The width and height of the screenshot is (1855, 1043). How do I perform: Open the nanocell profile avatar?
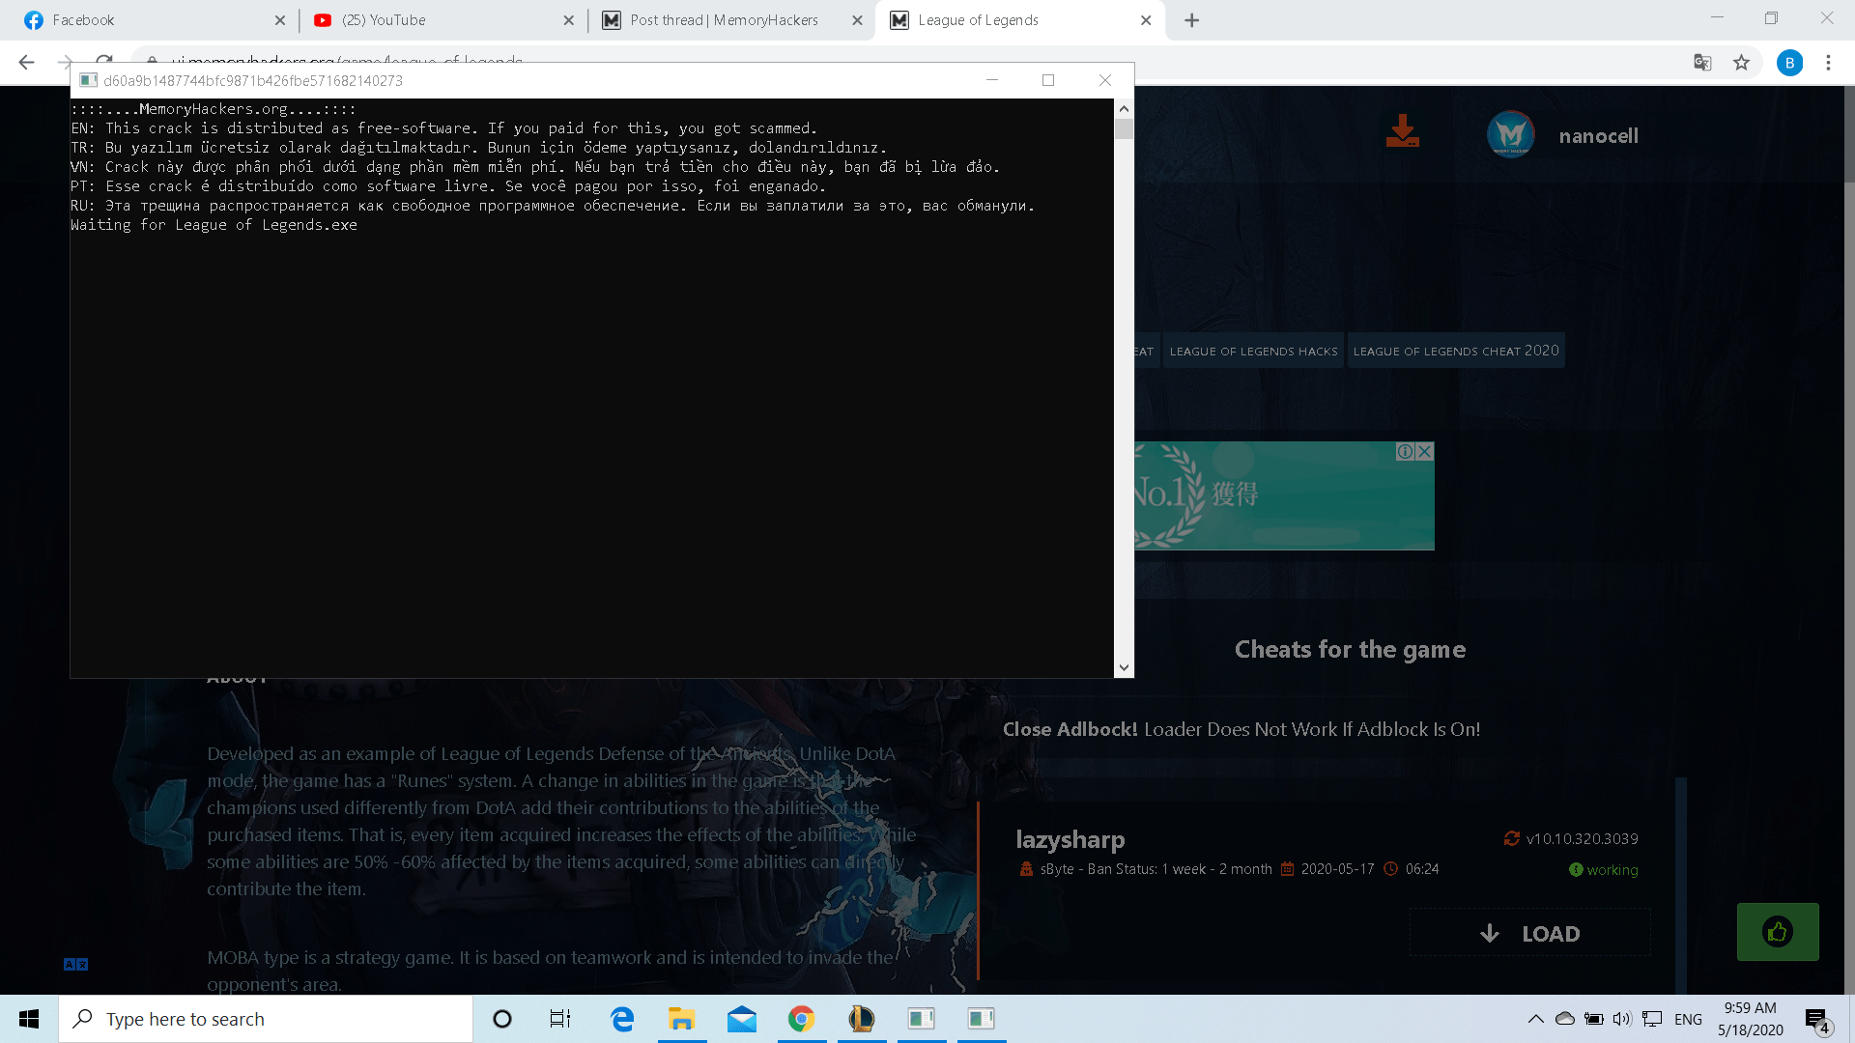[x=1511, y=135]
